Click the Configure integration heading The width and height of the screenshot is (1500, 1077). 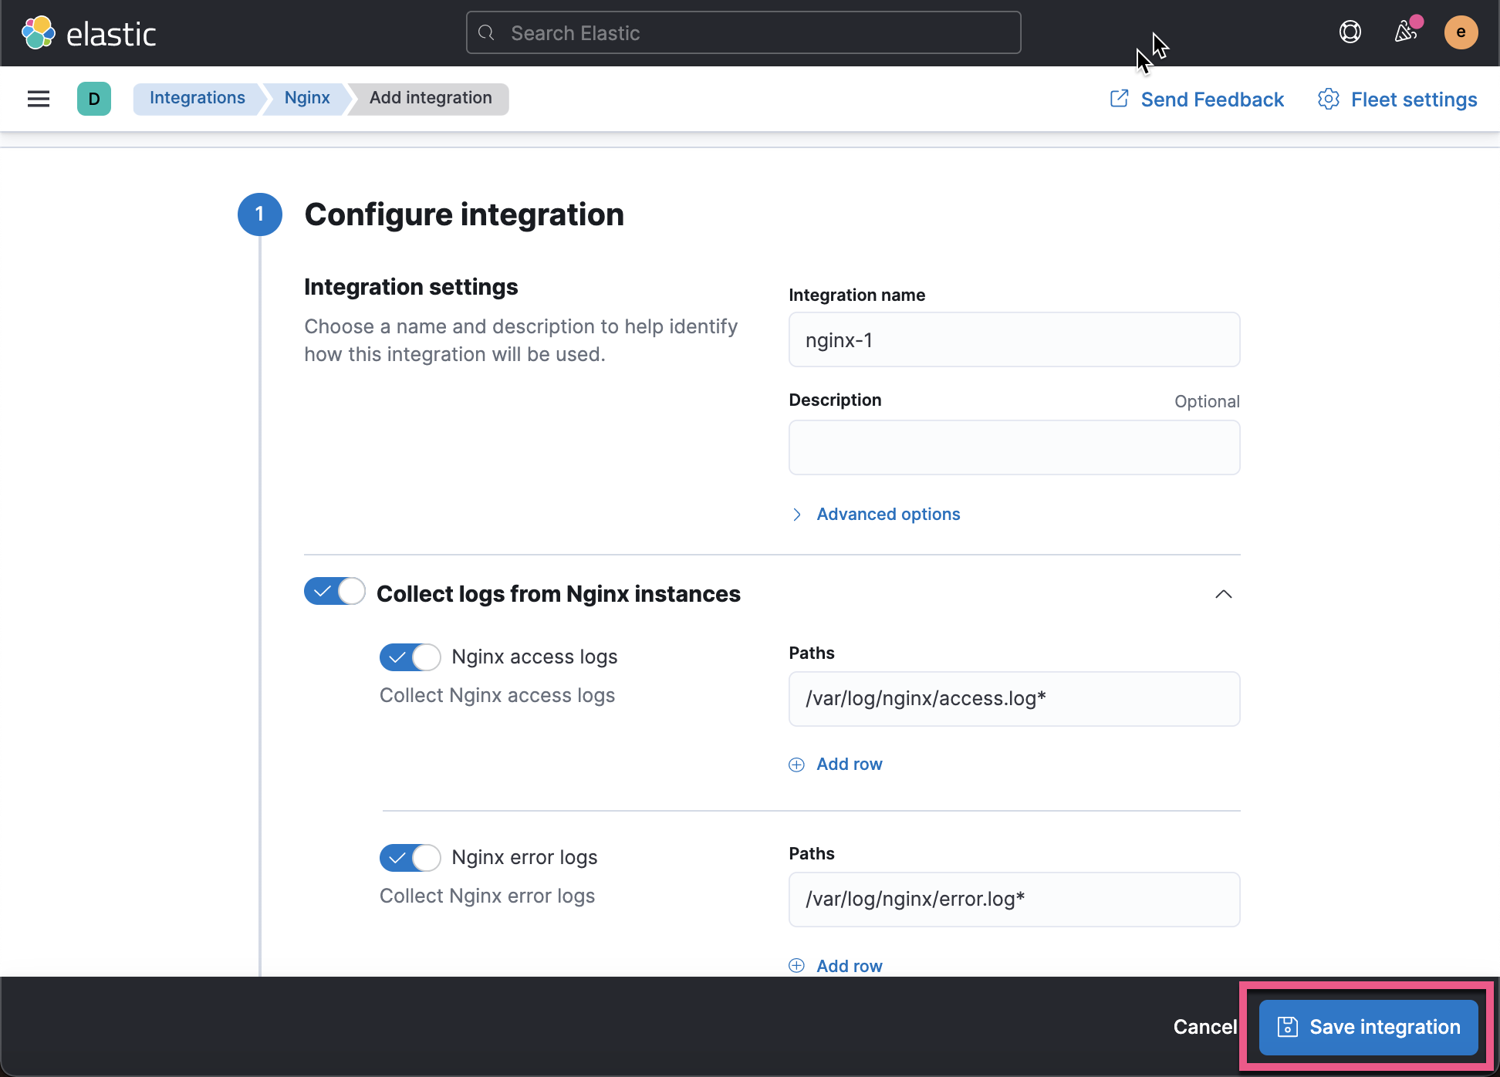[464, 214]
